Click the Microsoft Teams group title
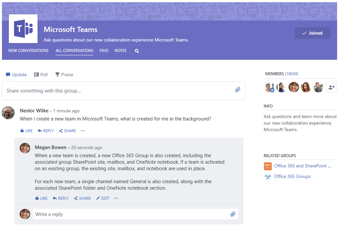Viewport: 339px width, 229px height. [70, 30]
